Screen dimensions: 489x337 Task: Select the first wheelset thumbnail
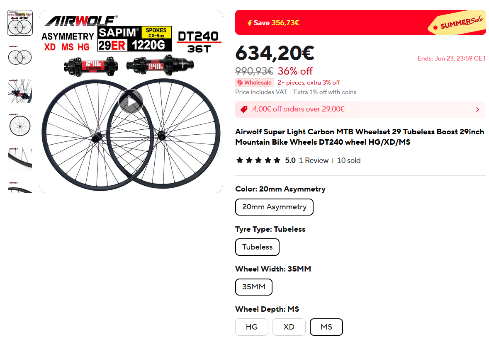20,23
